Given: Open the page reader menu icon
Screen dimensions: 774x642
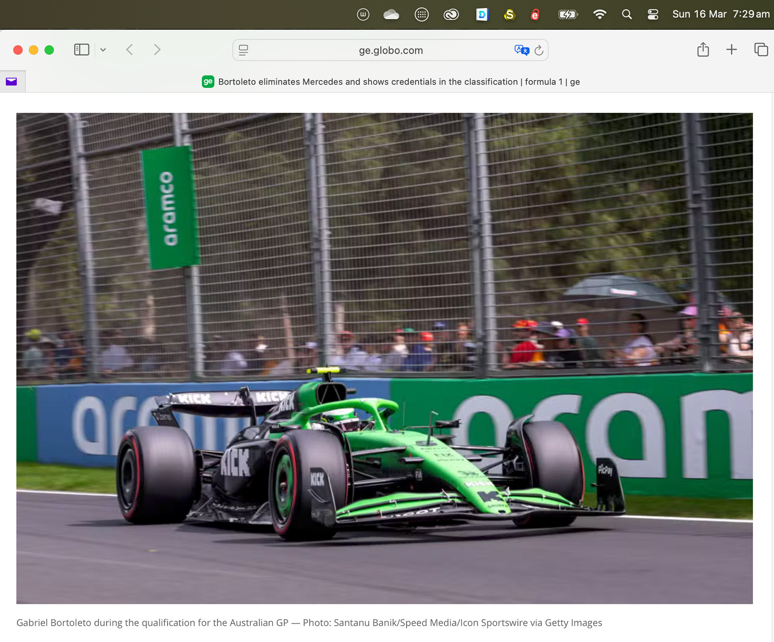Looking at the screenshot, I should tap(243, 50).
